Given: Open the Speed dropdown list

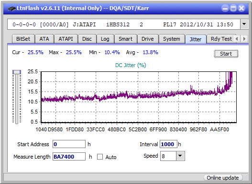Looking at the screenshot, I should (x=180, y=156).
